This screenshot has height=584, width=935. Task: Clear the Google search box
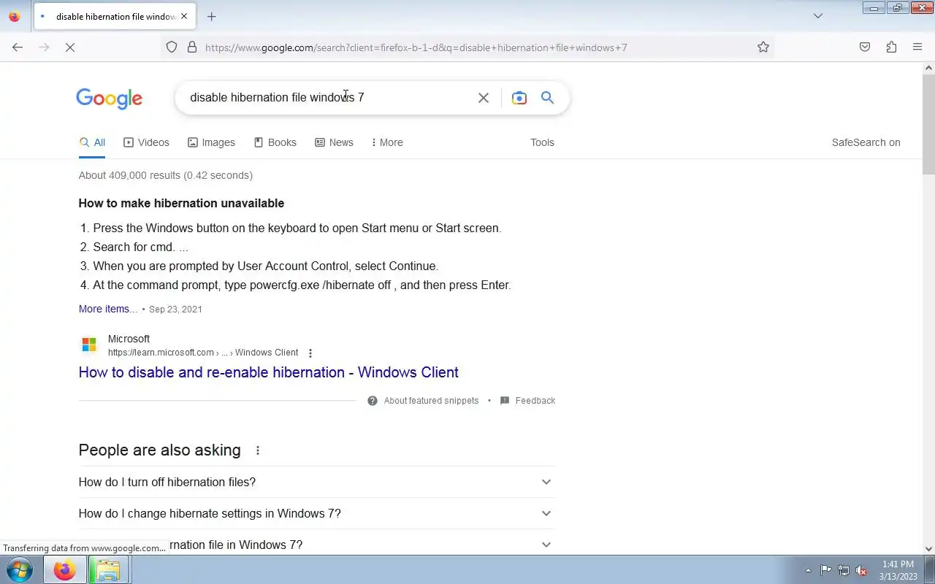tap(484, 98)
